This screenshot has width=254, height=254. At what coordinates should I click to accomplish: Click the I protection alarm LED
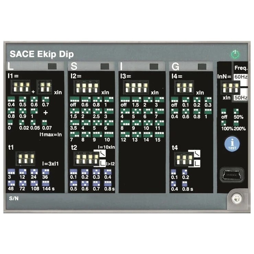pyautogui.click(x=154, y=66)
